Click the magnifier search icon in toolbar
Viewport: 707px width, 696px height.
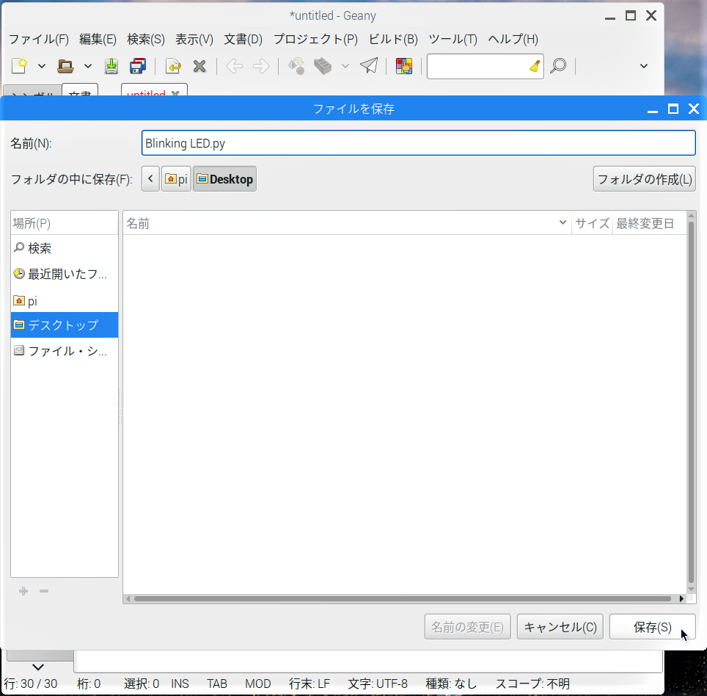[x=558, y=66]
